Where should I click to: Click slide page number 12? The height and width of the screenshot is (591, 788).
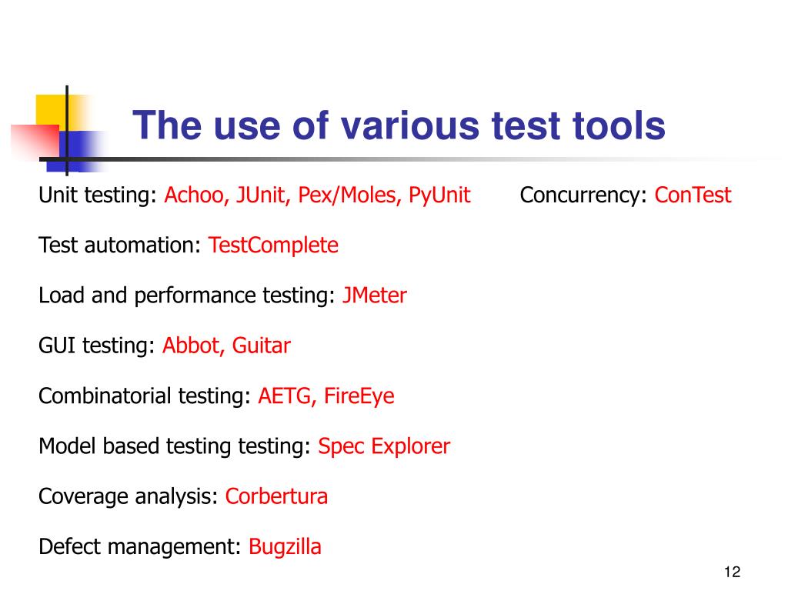(x=733, y=572)
